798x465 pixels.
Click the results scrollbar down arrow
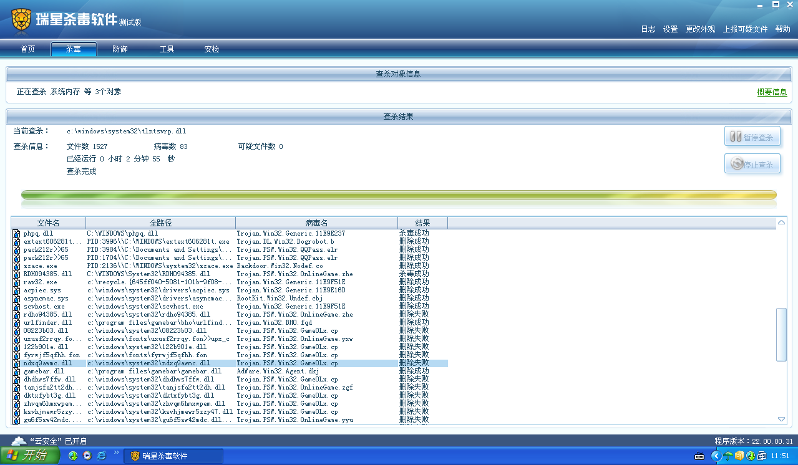(x=781, y=419)
